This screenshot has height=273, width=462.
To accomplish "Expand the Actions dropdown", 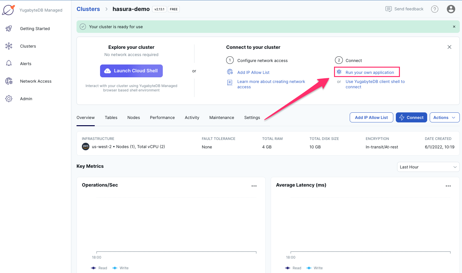I will 444,117.
